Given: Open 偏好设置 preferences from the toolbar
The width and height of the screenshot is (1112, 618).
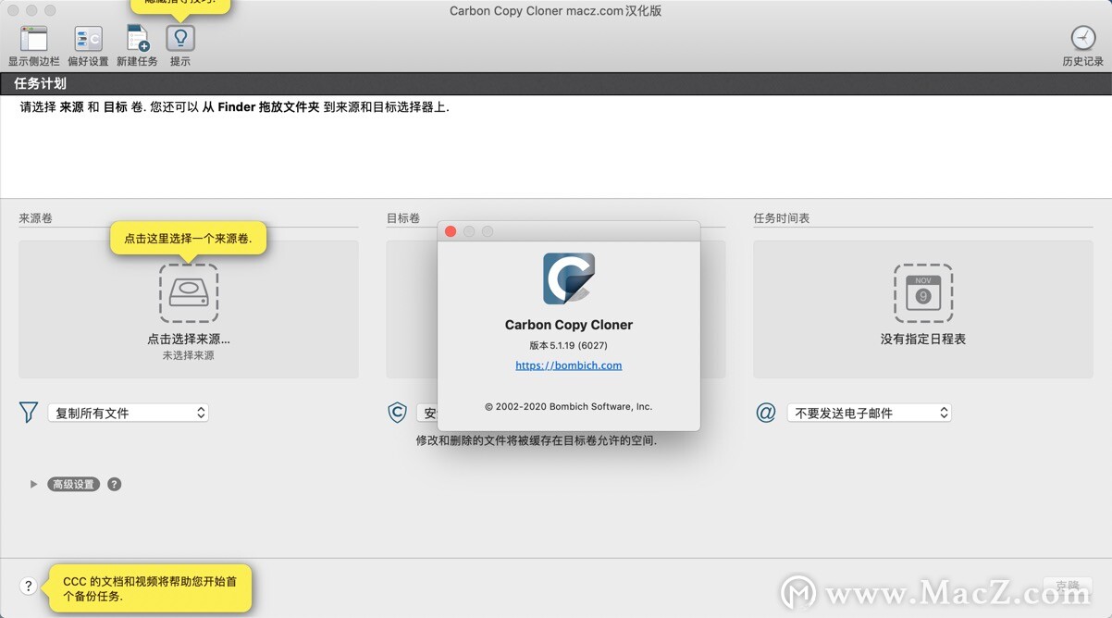Looking at the screenshot, I should pos(87,38).
